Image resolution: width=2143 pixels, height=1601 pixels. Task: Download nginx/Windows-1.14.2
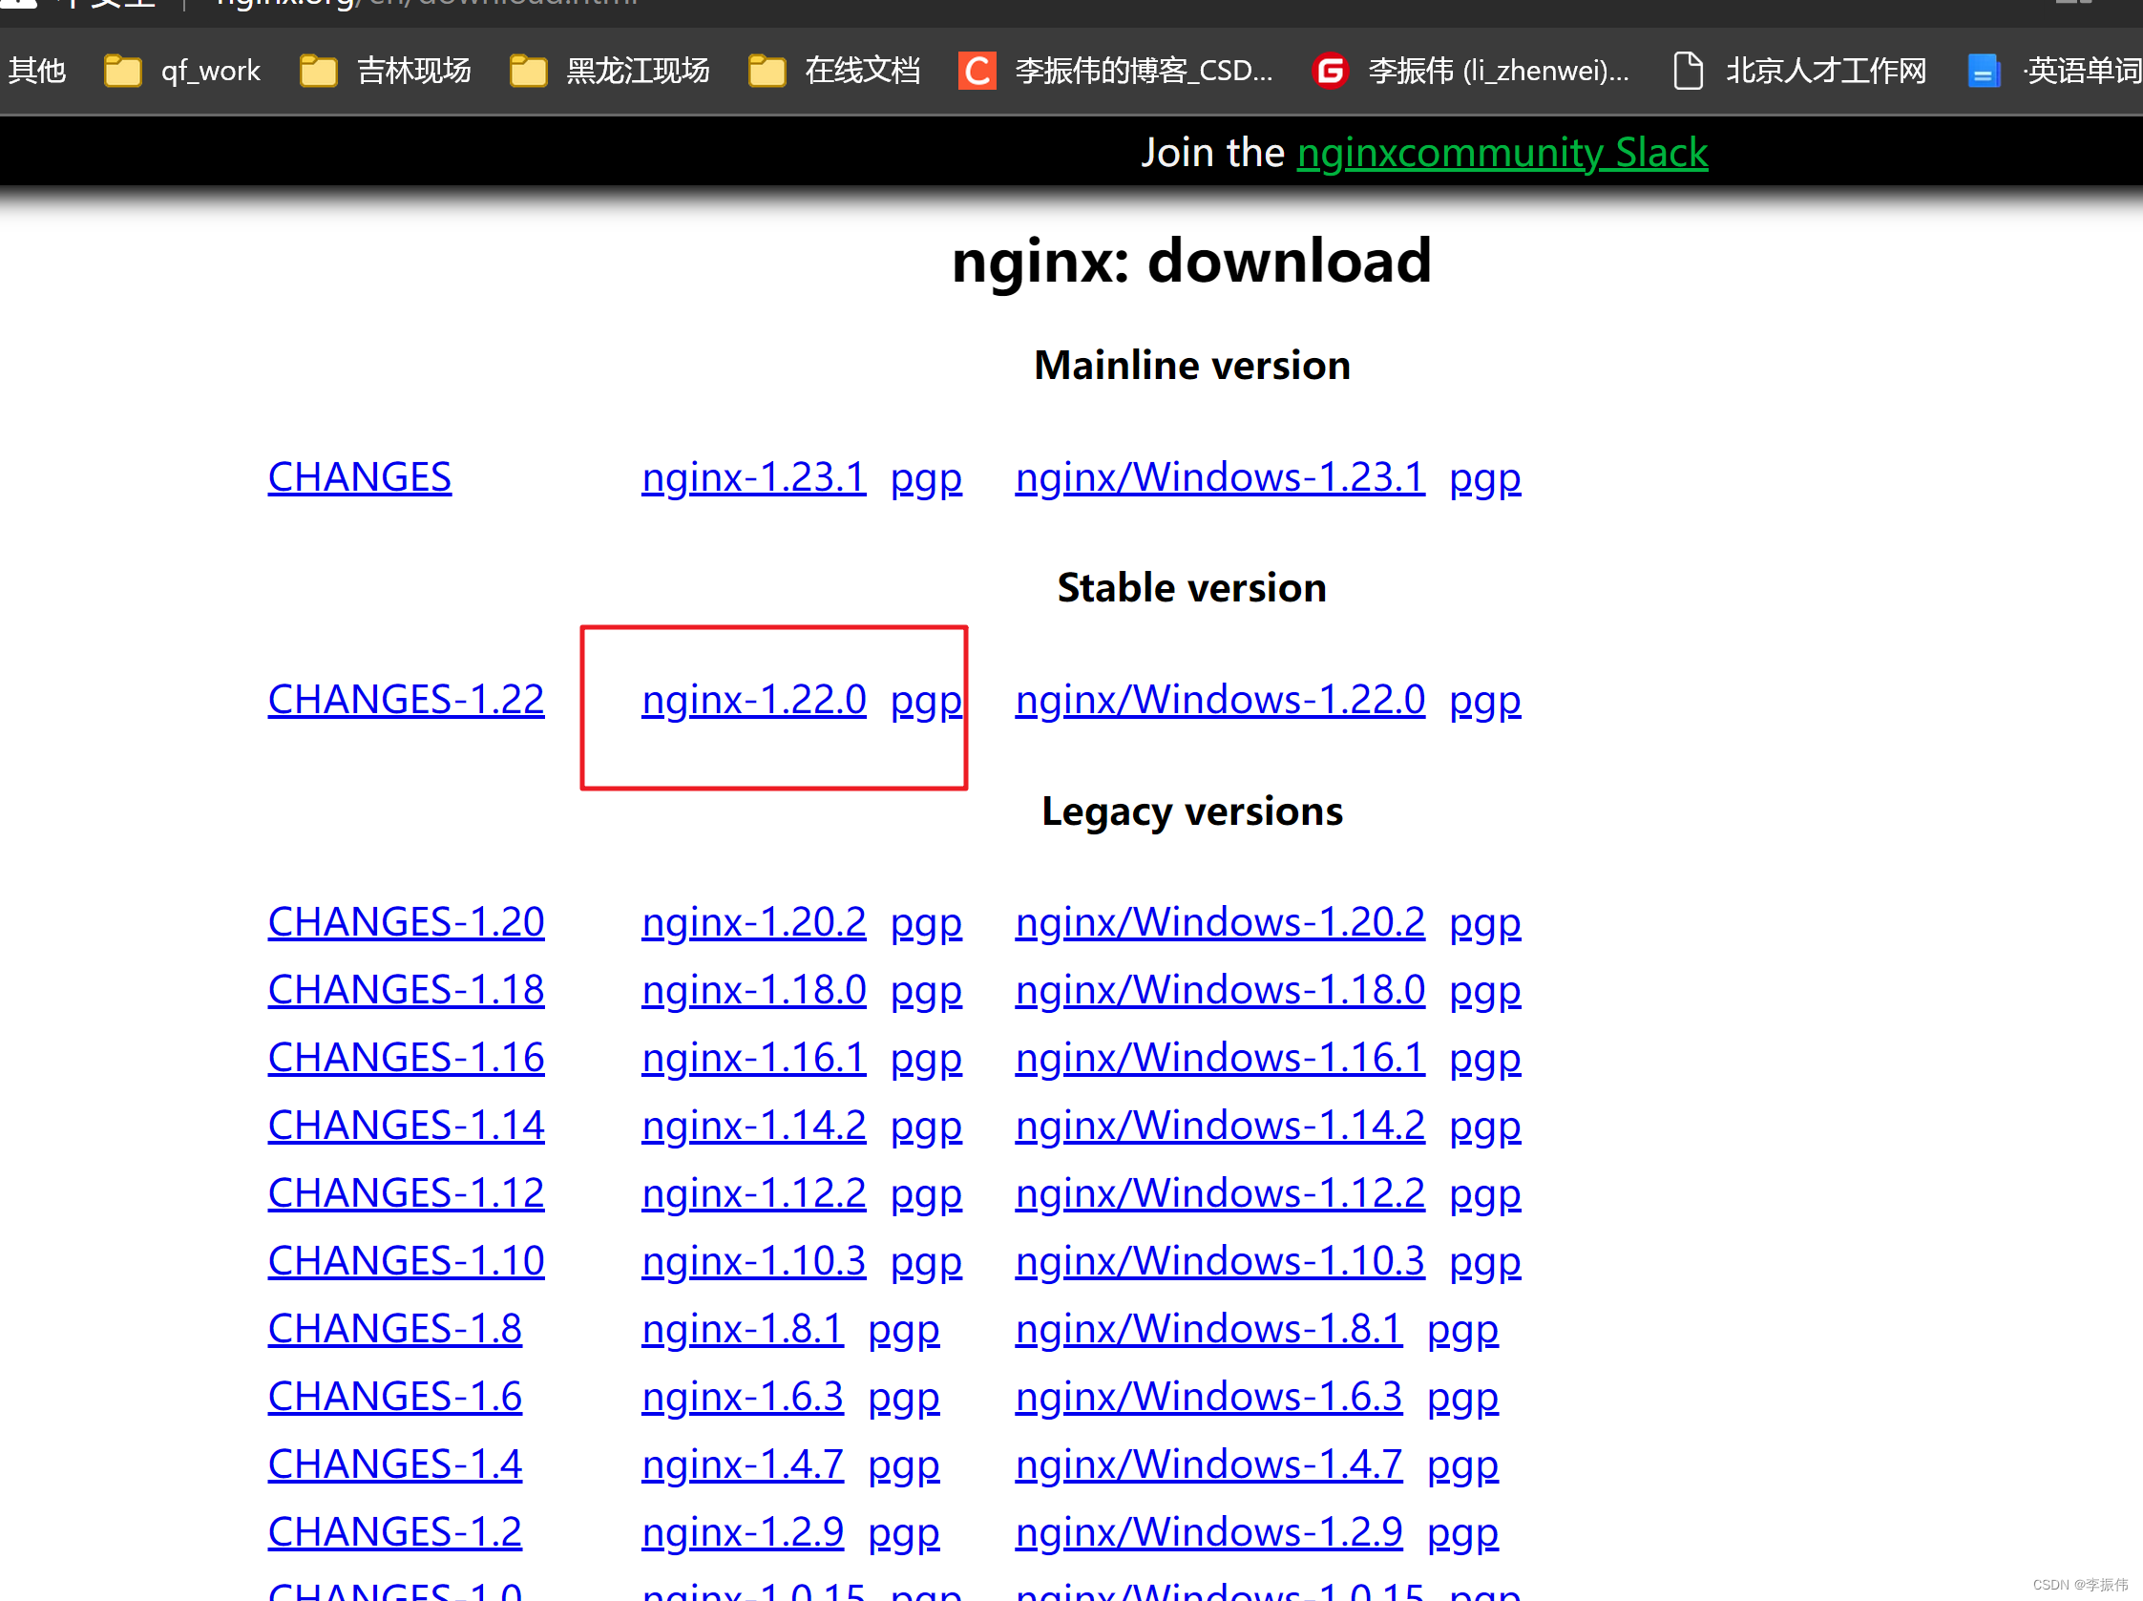(x=1221, y=1127)
